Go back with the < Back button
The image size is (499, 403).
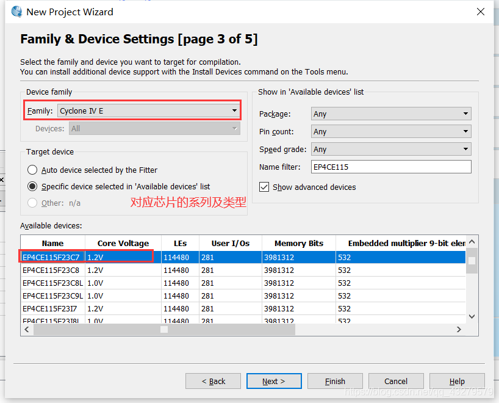[x=214, y=381]
